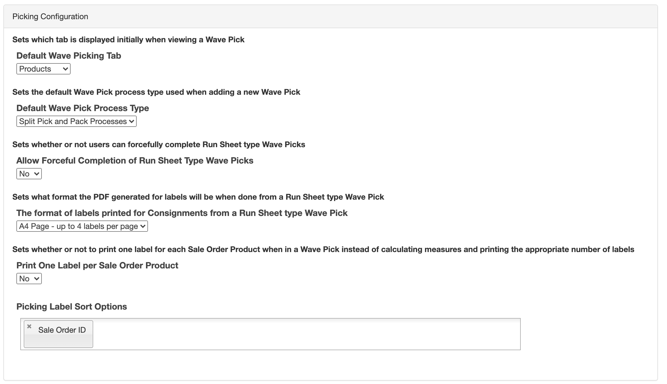Click the Allow Forceful Completion field label
The image size is (667, 384).
click(135, 160)
